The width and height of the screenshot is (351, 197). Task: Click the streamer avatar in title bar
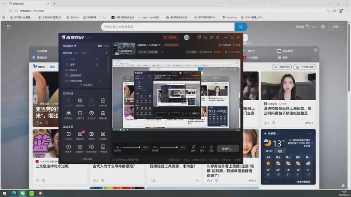point(186,38)
